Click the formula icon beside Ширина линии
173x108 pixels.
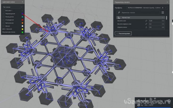click(146, 27)
